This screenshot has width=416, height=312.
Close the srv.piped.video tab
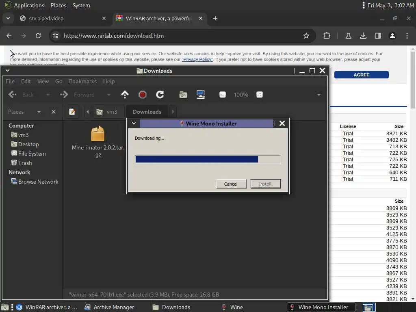point(104,18)
